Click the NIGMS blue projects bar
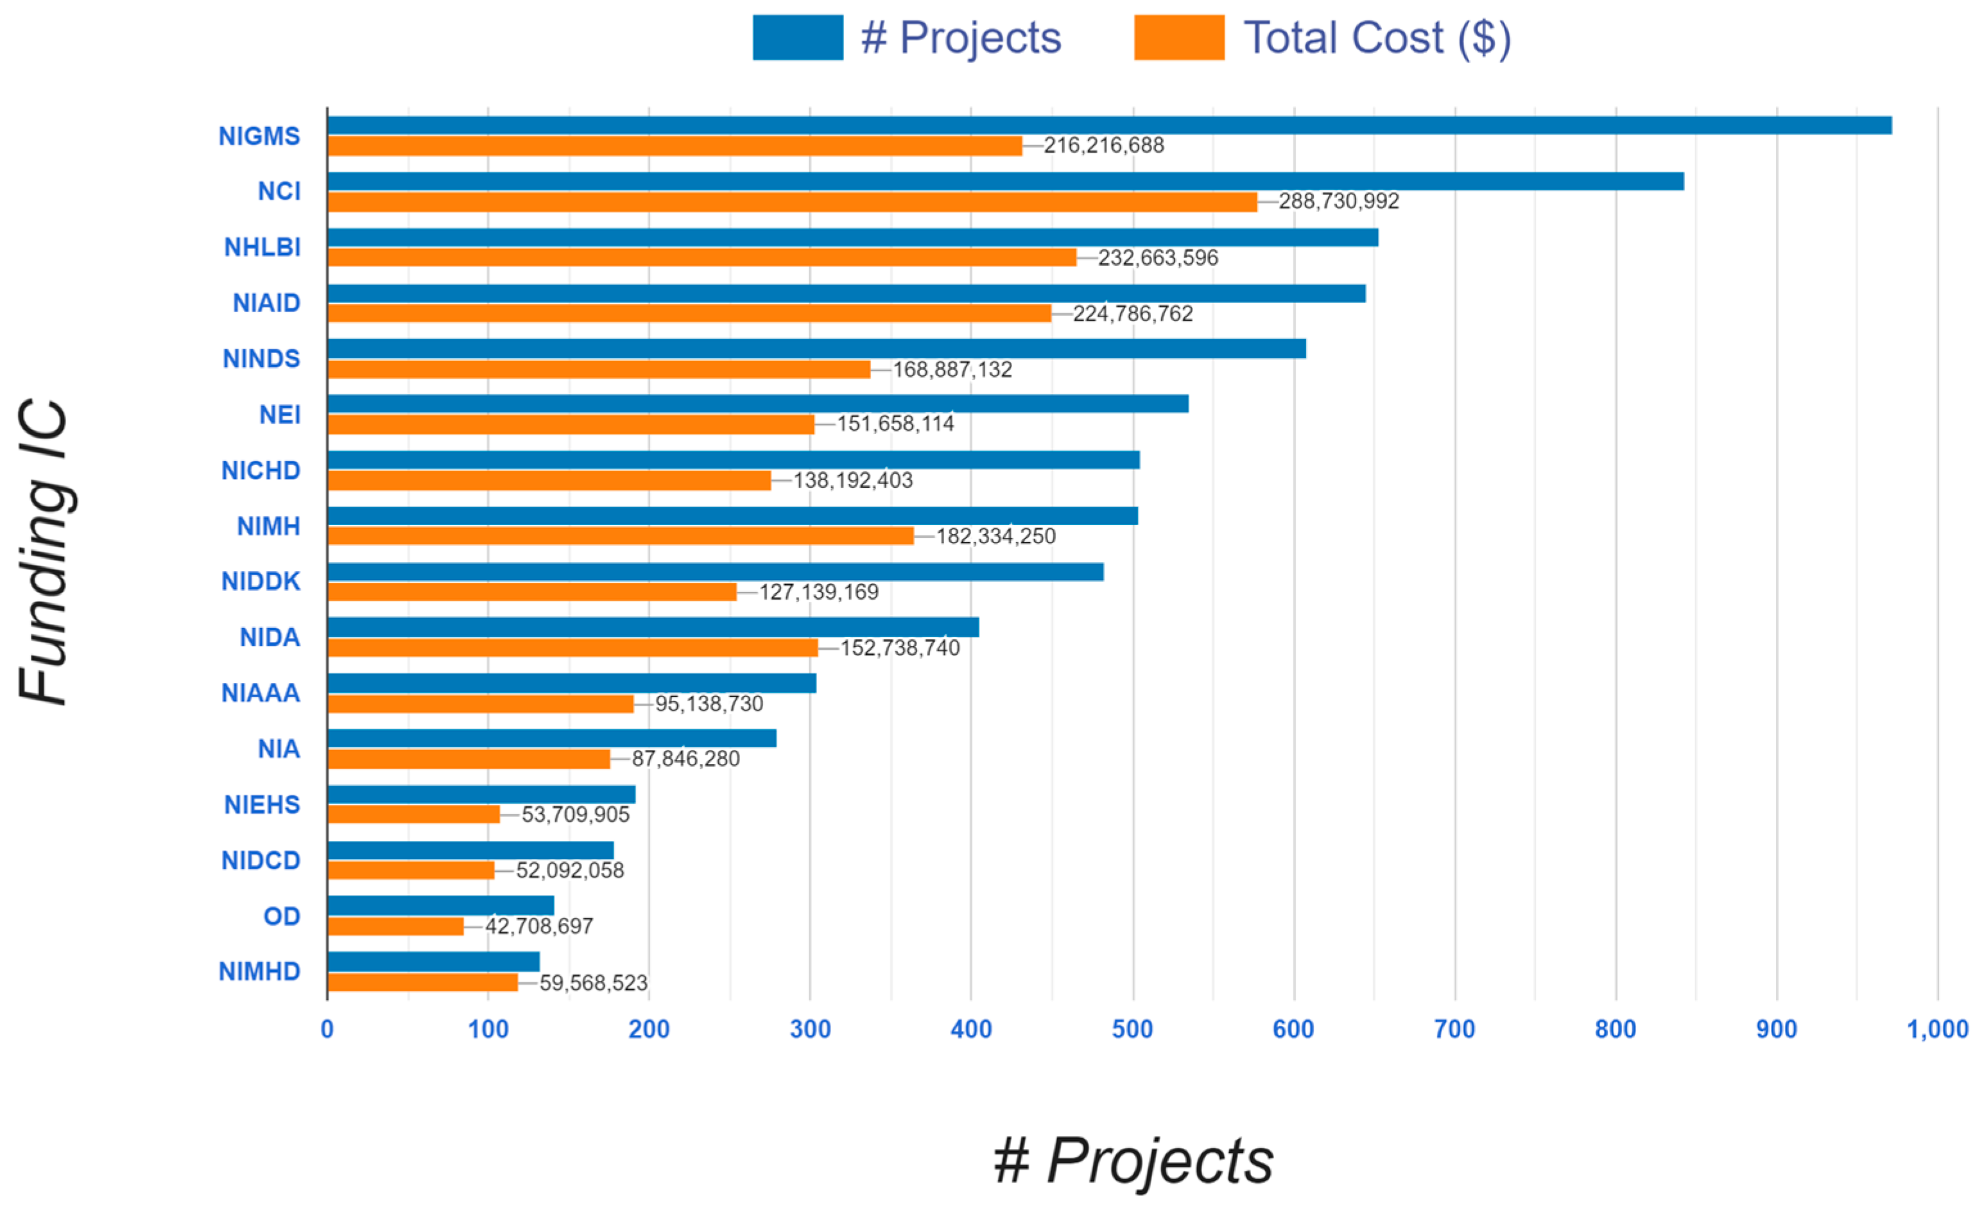1982x1212 pixels. (x=1108, y=126)
